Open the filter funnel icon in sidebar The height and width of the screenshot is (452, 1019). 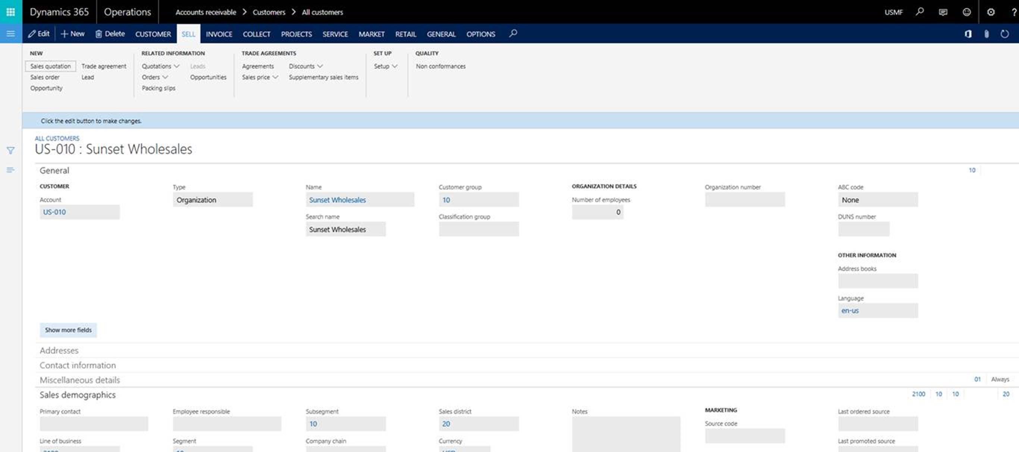(11, 151)
